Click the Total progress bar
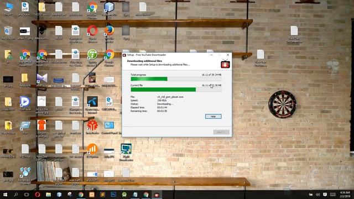Image resolution: width=354 pixels, height=199 pixels. point(176,78)
